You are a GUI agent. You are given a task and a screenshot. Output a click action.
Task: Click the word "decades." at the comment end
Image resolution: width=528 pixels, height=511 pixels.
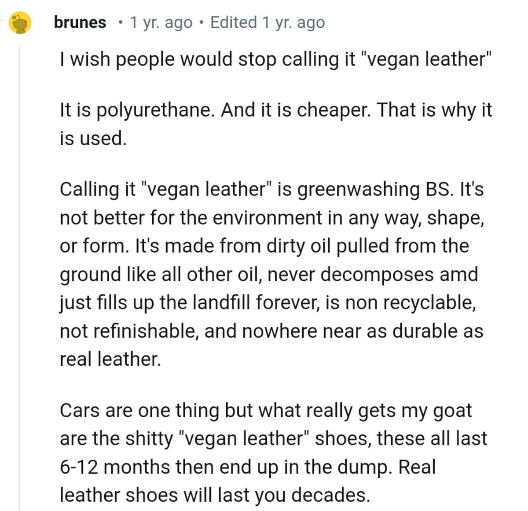point(330,495)
